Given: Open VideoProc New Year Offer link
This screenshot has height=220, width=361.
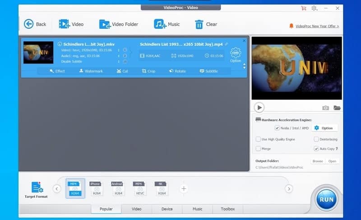Looking at the screenshot, I should tap(317, 26).
